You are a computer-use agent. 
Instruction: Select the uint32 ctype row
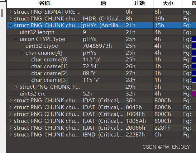[101, 46]
